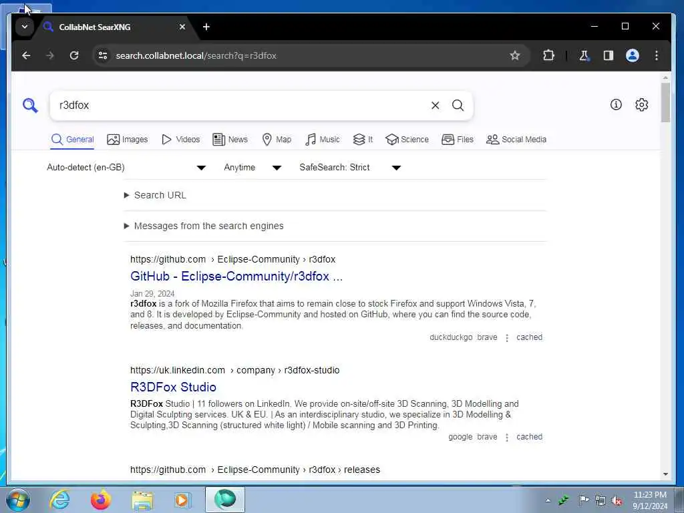
Task: Click the uk.linkedin.com result URL
Action: pyautogui.click(x=234, y=370)
